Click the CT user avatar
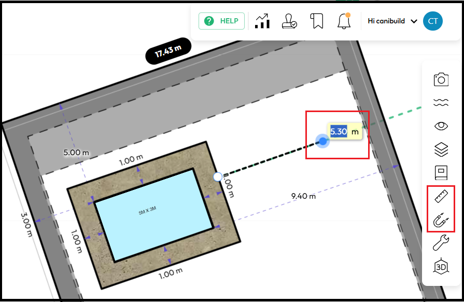 [432, 21]
